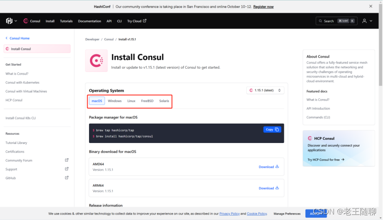Open the 1.15.1 (latest) version selector
The height and width of the screenshot is (220, 383).
(265, 90)
